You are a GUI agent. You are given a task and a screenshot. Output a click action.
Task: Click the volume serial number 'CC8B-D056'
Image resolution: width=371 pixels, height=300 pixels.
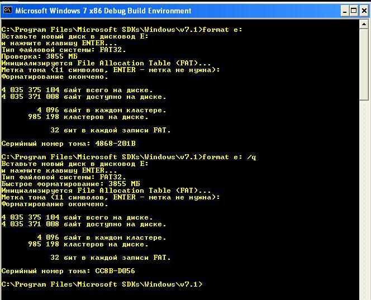tap(115, 271)
